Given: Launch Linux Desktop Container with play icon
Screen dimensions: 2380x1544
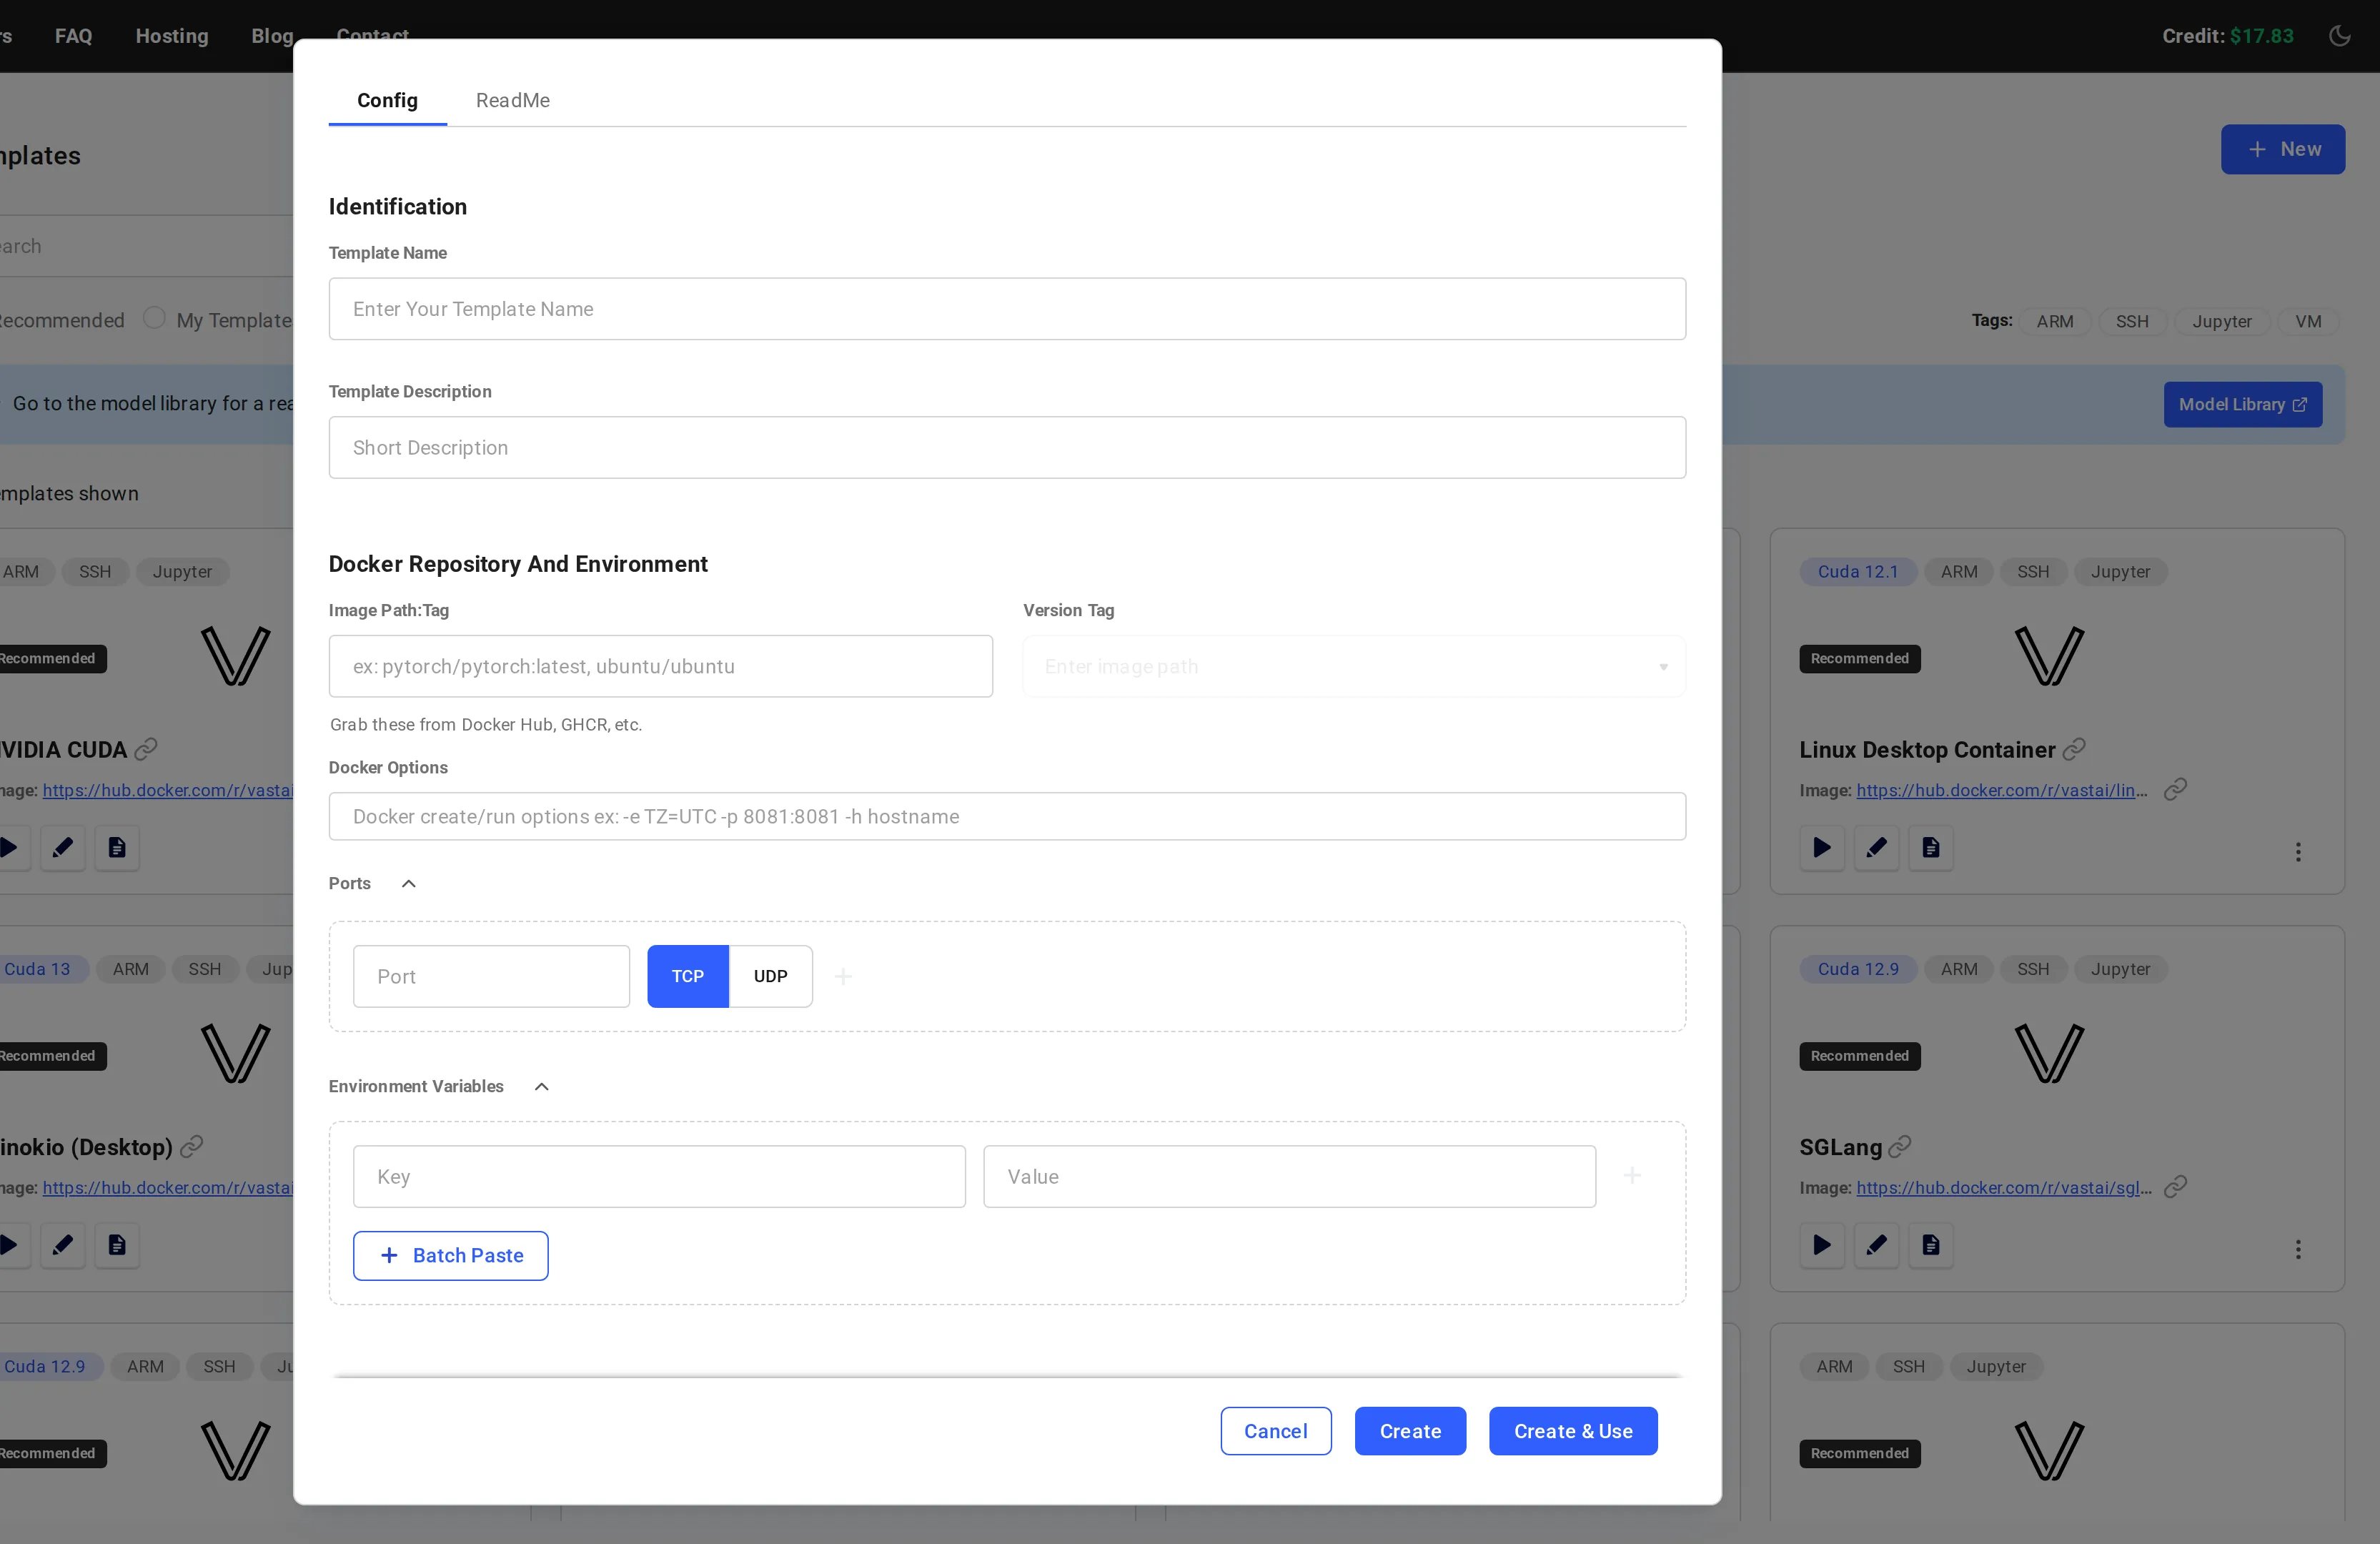Looking at the screenshot, I should (1822, 848).
